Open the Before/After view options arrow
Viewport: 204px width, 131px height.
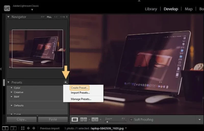100,120
